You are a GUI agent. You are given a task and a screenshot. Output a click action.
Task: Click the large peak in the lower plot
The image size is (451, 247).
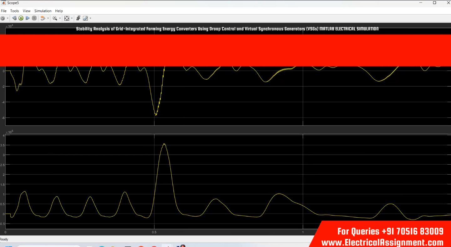164,144
